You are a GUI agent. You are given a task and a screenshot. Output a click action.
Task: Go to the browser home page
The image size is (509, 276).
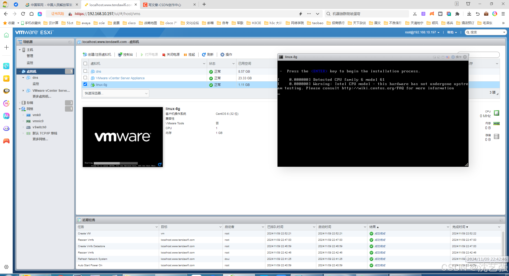(x=32, y=14)
